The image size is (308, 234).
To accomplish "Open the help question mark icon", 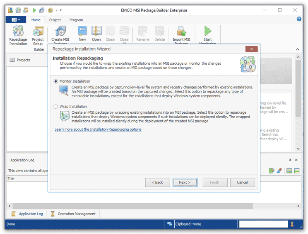I will tap(299, 19).
